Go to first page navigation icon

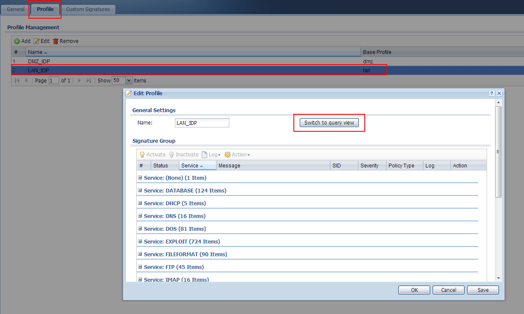pos(17,80)
